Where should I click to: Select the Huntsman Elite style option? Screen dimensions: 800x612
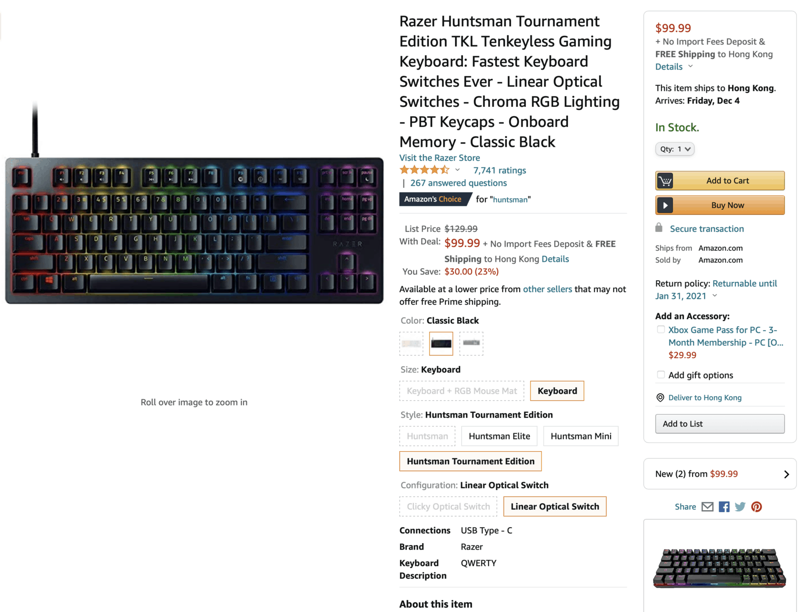coord(499,436)
